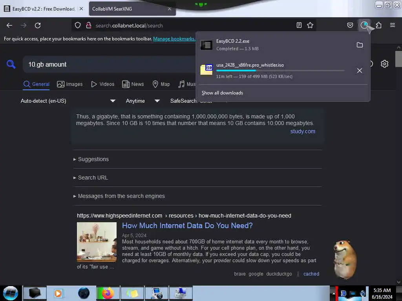Show EasyBCD 2.2.exe in its folder
This screenshot has height=301, width=402.
point(360,45)
